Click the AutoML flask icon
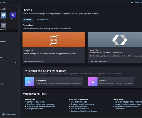The width and height of the screenshot is (142, 118). [93, 82]
